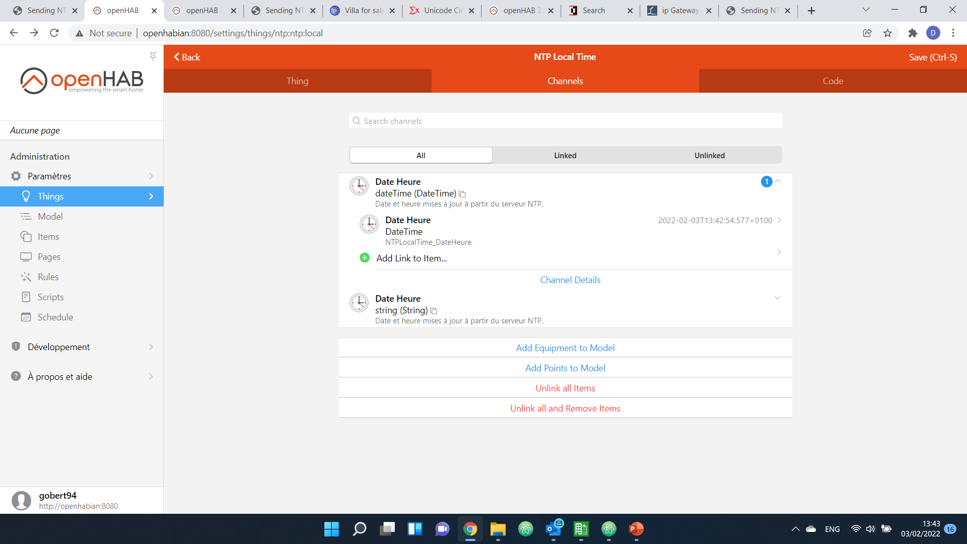This screenshot has width=967, height=544.
Task: Open the Pages sidebar icon
Action: [26, 256]
